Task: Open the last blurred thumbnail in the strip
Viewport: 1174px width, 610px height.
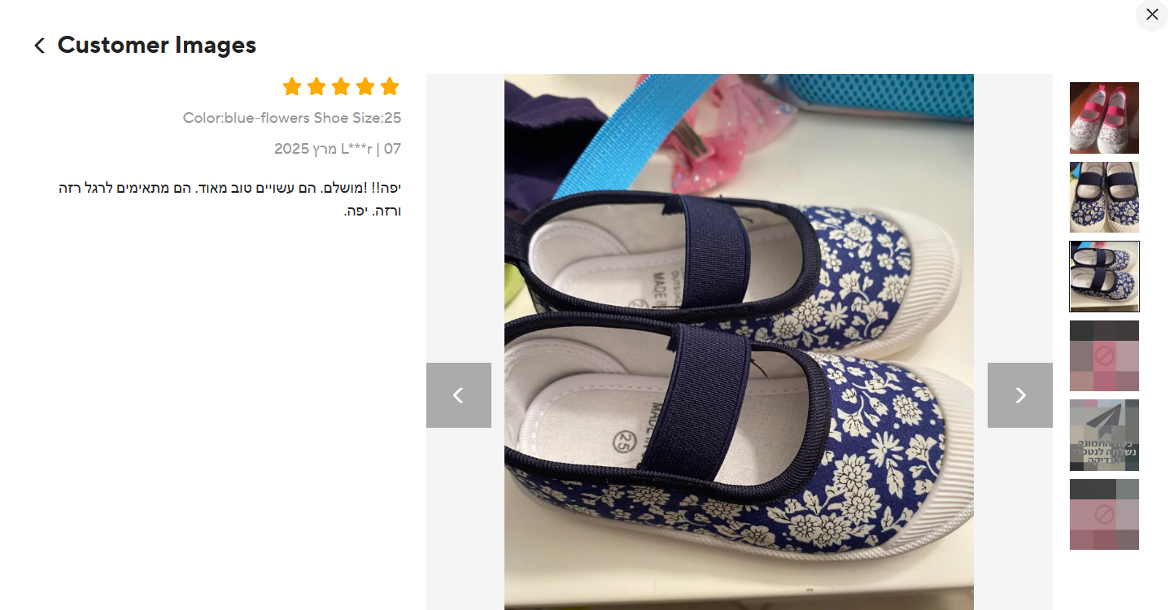Action: coord(1104,514)
